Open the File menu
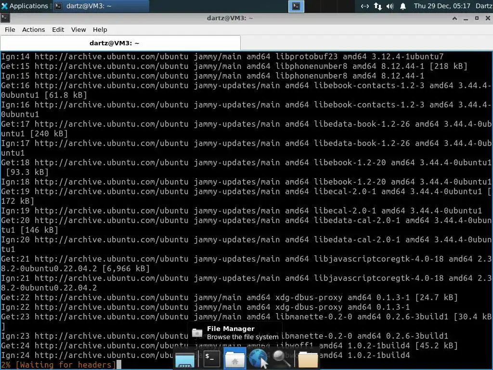 [x=10, y=29]
